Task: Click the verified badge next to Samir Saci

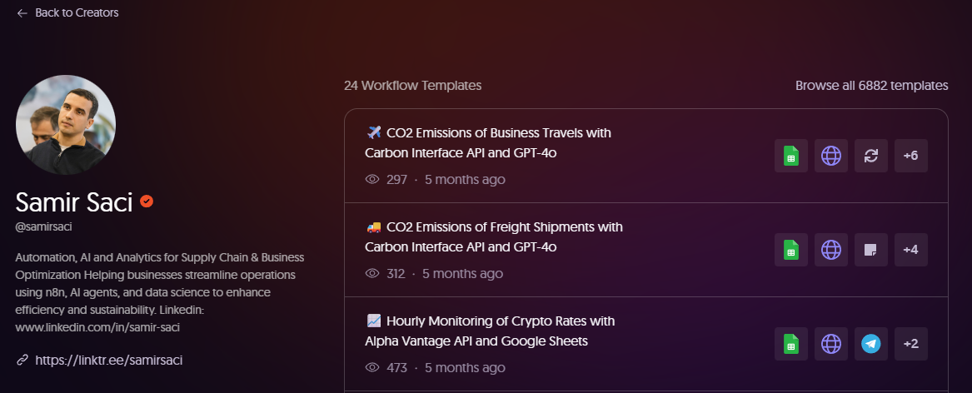Action: click(x=147, y=201)
